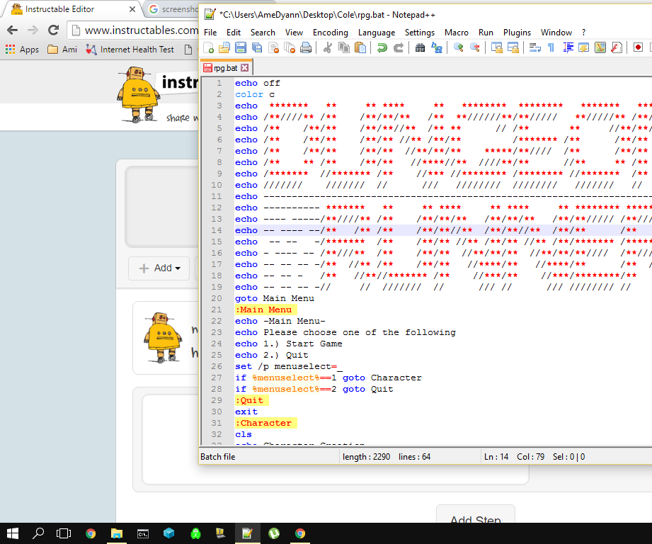Open the Apps bookmark shortcut
The width and height of the screenshot is (652, 544).
[23, 50]
